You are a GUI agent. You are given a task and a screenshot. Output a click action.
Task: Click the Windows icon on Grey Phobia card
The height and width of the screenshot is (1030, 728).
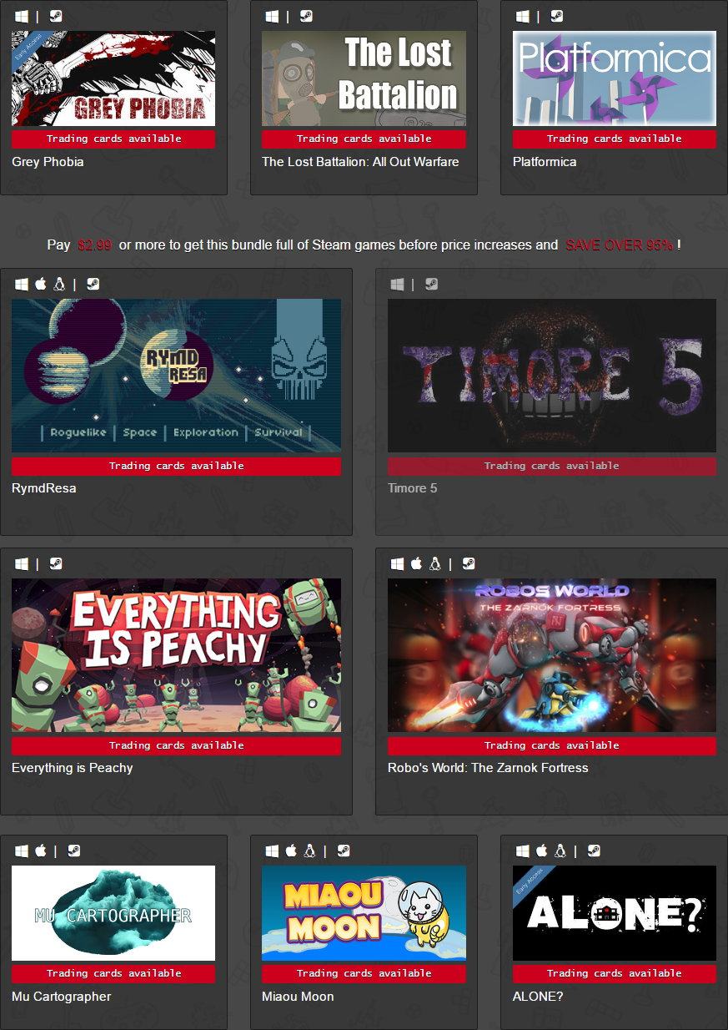[x=22, y=16]
